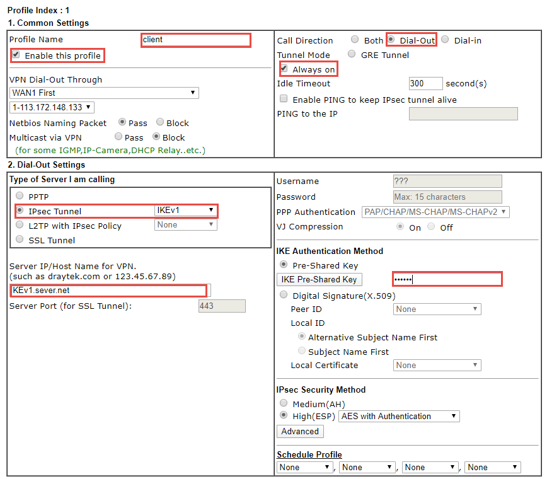The height and width of the screenshot is (479, 547).
Task: Open the AES with Authentication dropdown
Action: coord(399,416)
